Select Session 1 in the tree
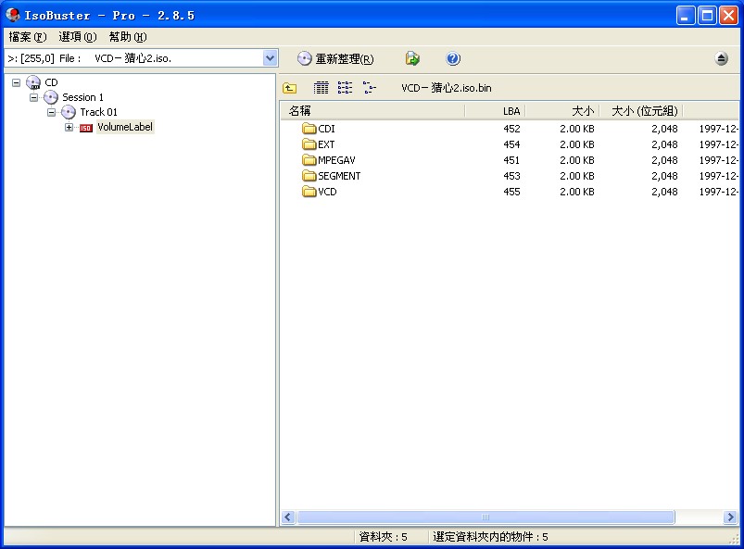 (83, 97)
